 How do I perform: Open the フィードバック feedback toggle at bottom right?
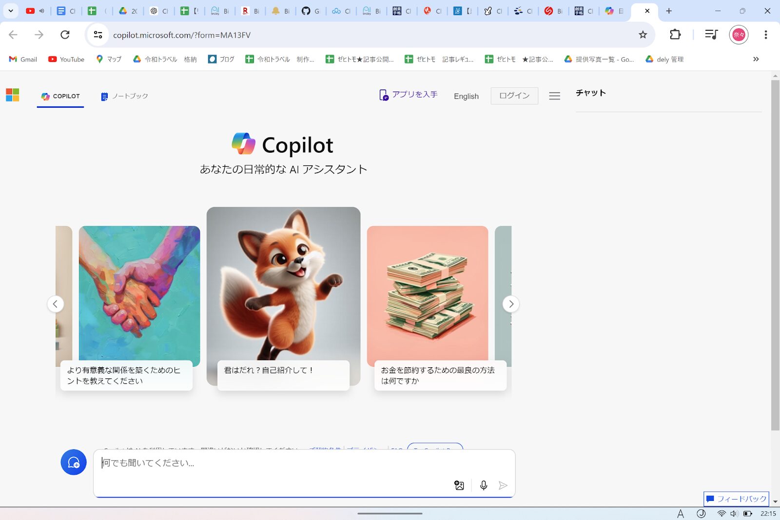736,499
